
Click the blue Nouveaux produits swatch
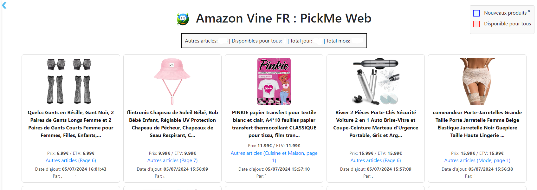[x=476, y=13]
